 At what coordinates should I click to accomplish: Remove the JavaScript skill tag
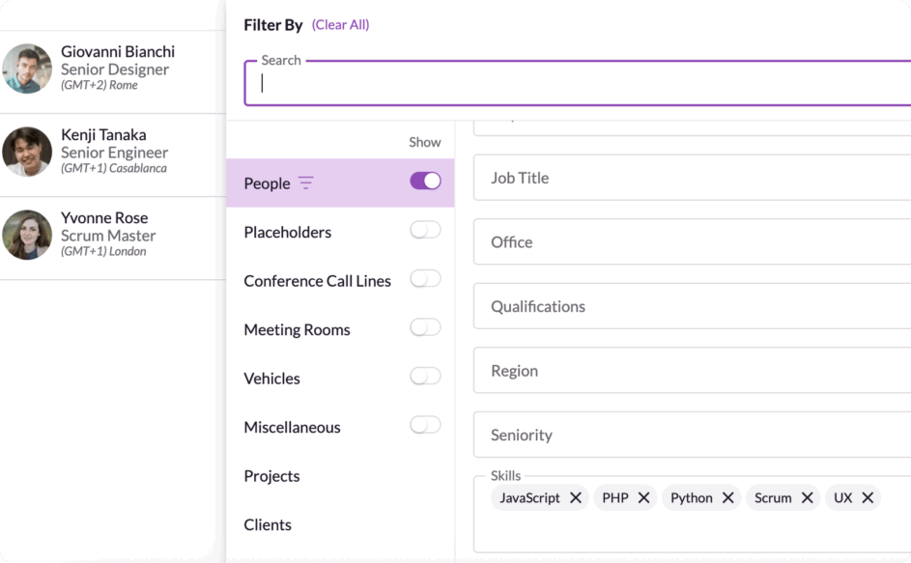576,498
